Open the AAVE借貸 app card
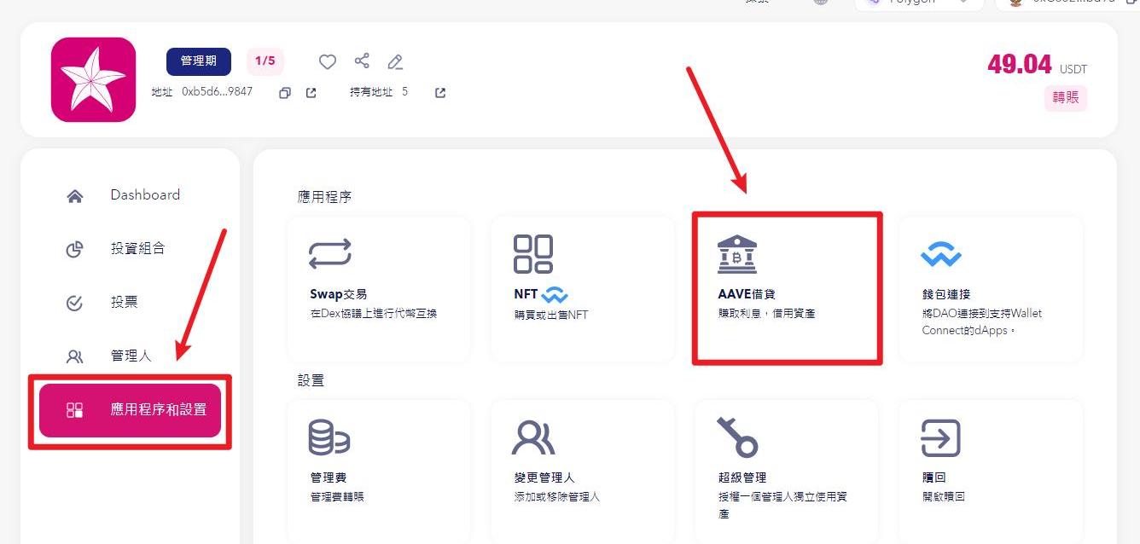The image size is (1140, 544). pos(787,288)
